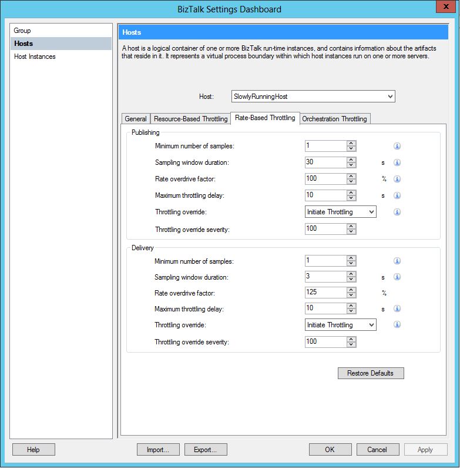Switch to Orchestration Throttling tab
Viewport: 460px width, 468px height.
tap(335, 119)
